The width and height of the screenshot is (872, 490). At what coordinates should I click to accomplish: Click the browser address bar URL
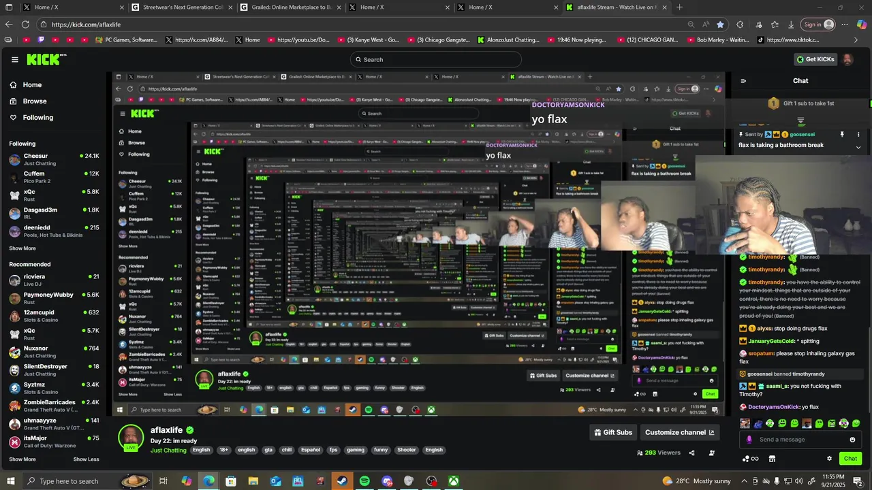(x=86, y=24)
